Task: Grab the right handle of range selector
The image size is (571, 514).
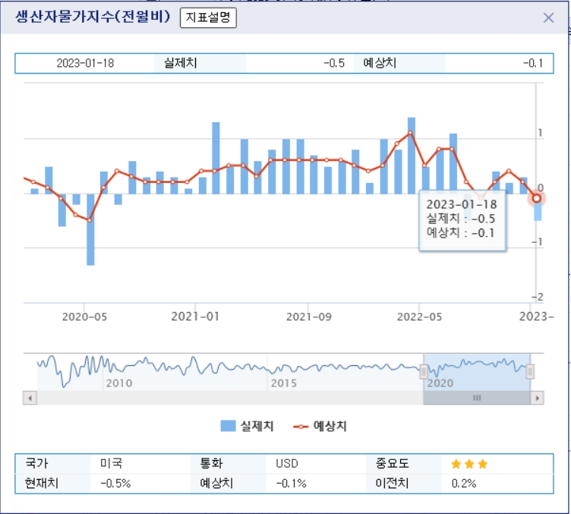Action: point(530,372)
